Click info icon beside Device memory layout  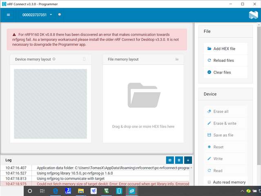[54, 59]
